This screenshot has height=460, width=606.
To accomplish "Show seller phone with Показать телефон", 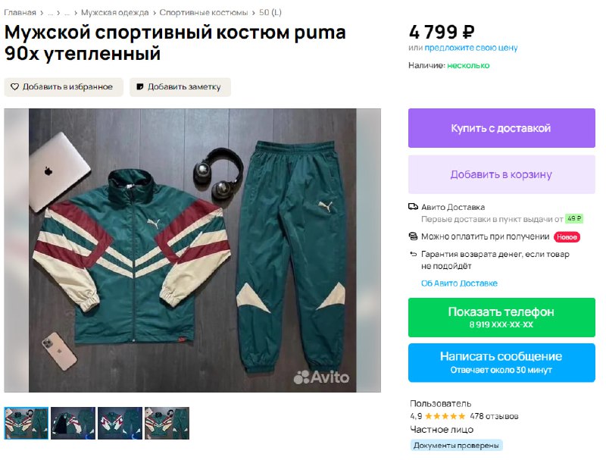I will pyautogui.click(x=501, y=318).
